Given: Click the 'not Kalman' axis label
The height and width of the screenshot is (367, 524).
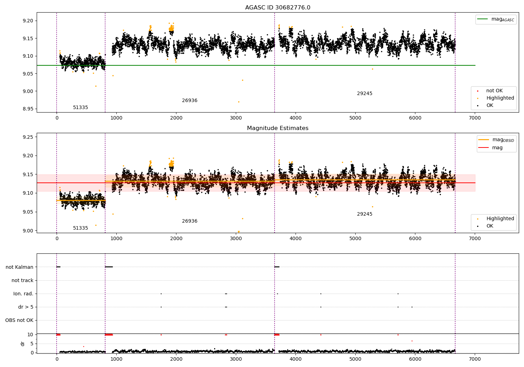Looking at the screenshot, I should 20,267.
